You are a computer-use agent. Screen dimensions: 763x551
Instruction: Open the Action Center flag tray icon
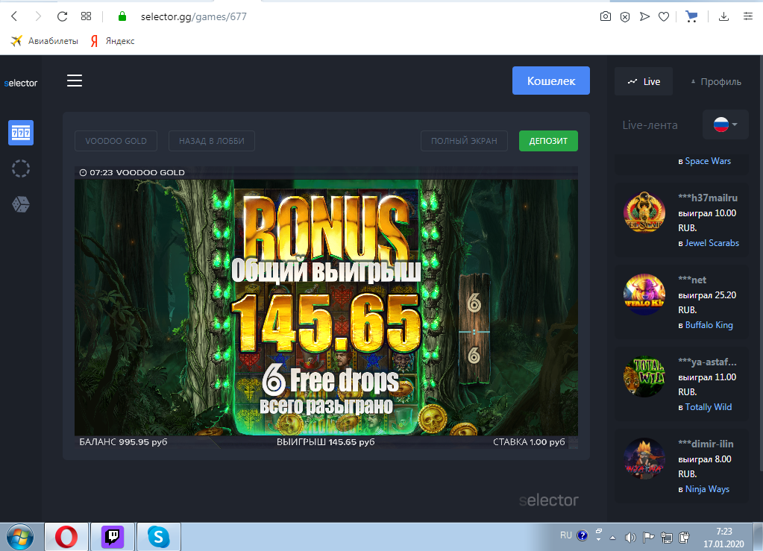(x=648, y=537)
